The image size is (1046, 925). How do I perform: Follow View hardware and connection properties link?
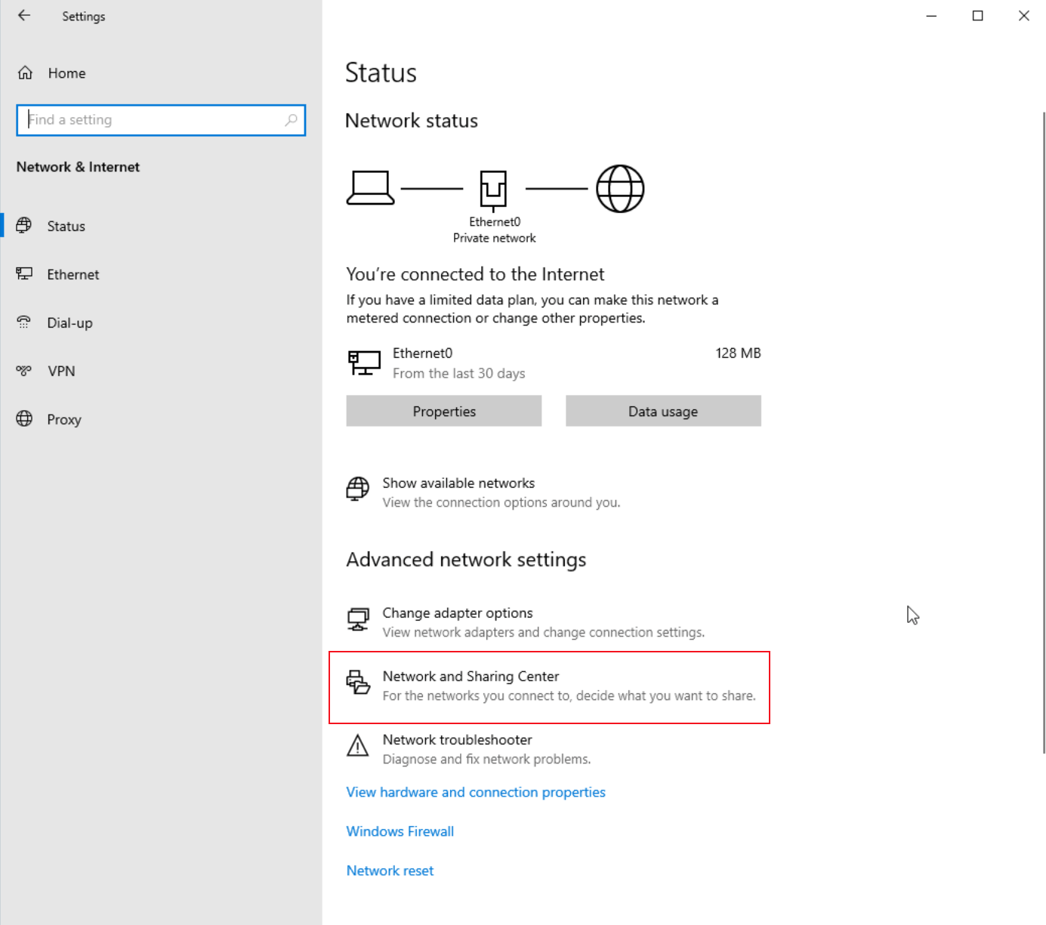tap(476, 792)
